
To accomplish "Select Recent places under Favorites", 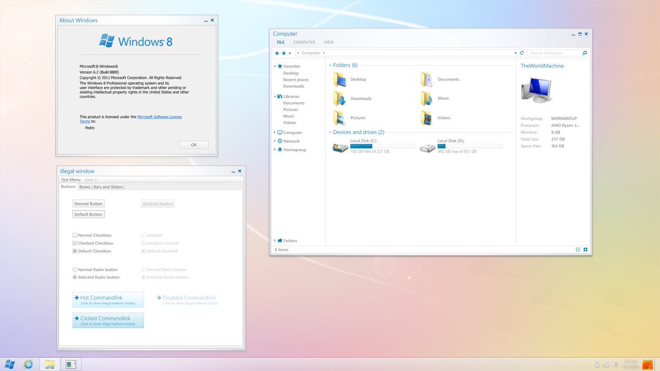I will pos(296,80).
